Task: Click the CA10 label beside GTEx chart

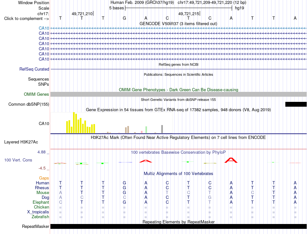Action: [44, 124]
